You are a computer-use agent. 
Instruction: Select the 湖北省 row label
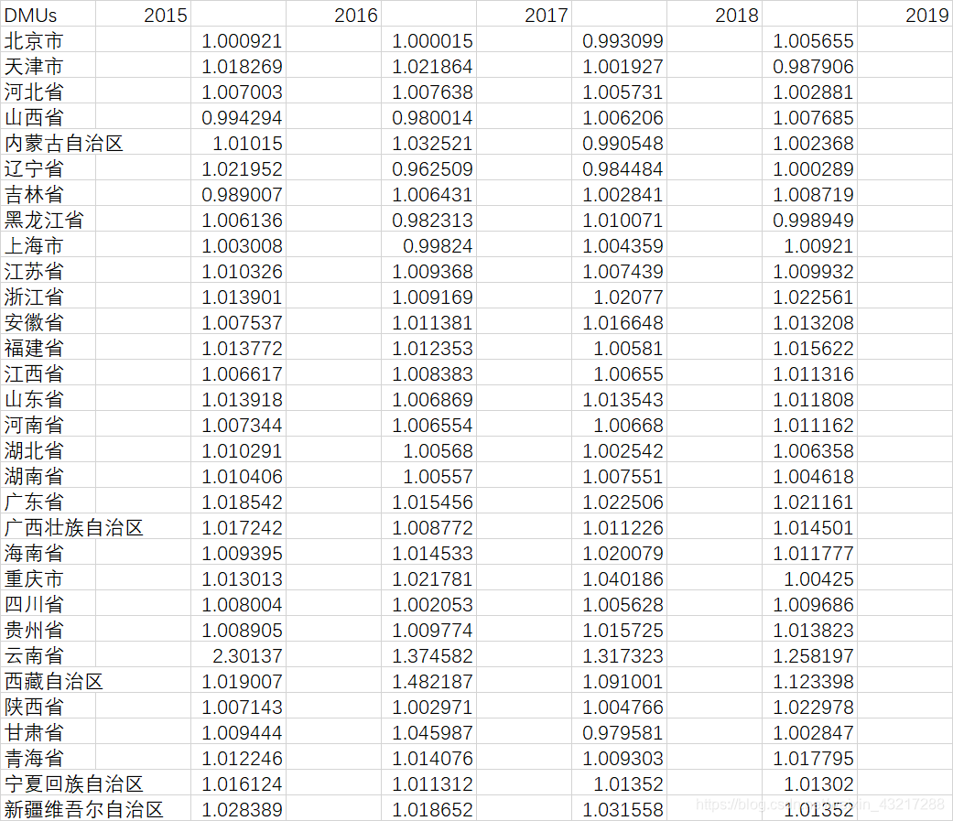(x=48, y=449)
